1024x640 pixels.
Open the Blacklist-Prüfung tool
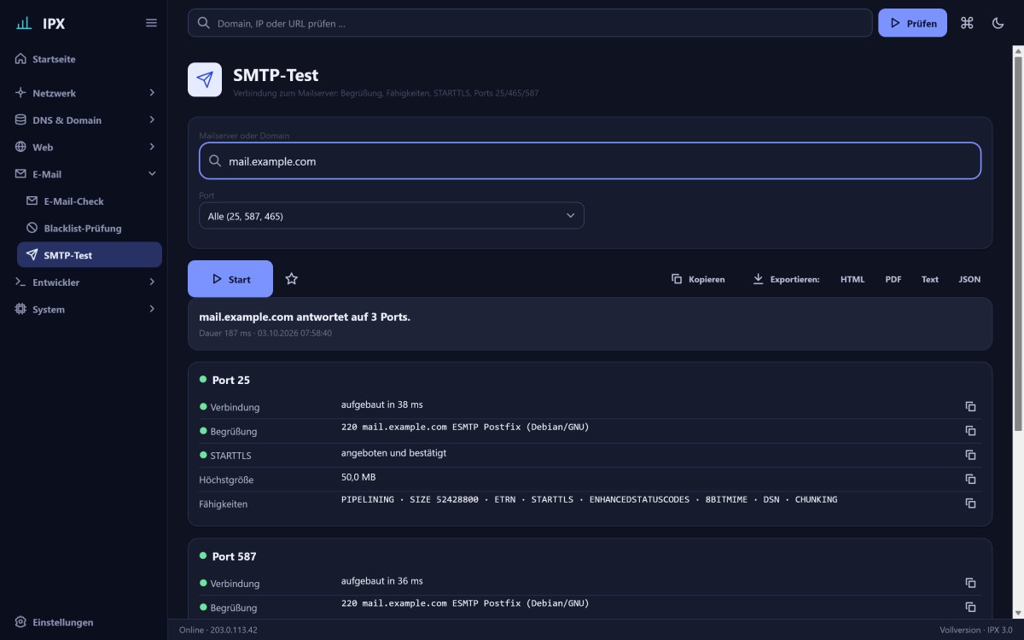[x=90, y=229]
